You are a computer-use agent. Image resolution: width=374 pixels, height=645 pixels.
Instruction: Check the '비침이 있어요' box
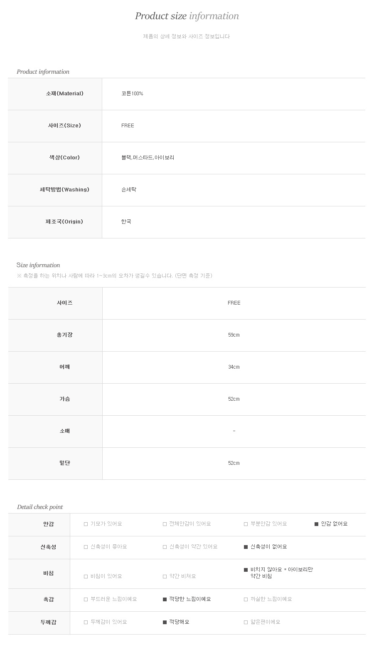(86, 577)
